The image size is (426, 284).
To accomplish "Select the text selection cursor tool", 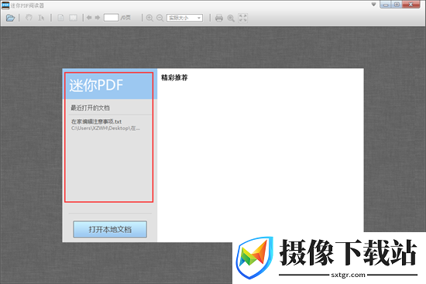I will (41, 18).
